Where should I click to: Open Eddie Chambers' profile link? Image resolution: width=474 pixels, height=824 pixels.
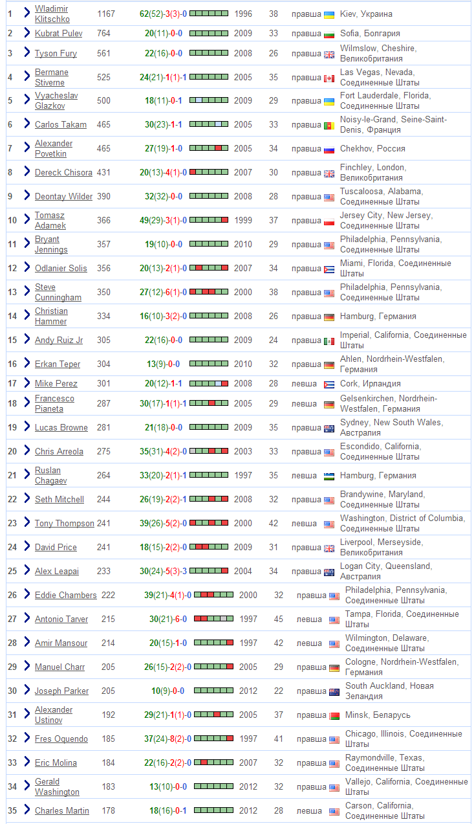(x=65, y=596)
